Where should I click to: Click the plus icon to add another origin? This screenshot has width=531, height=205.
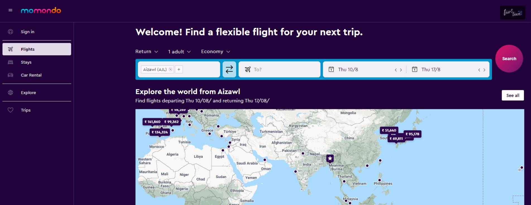(179, 69)
